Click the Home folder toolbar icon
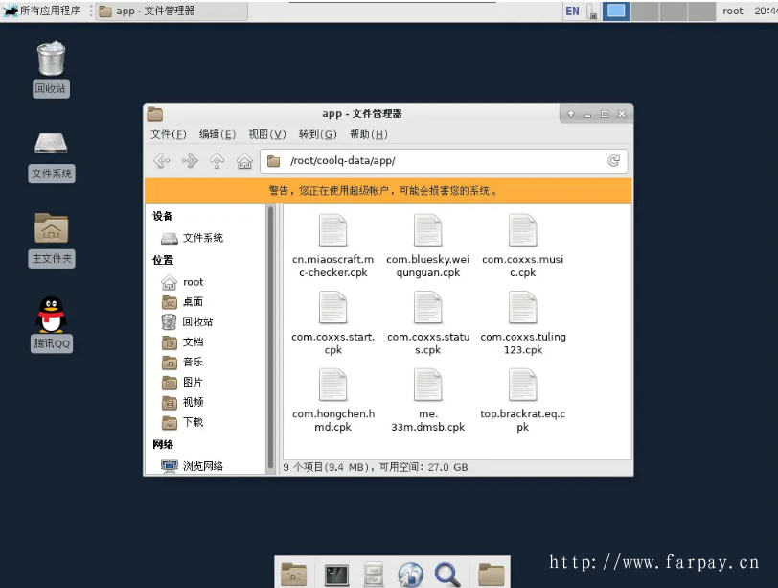Screen dimensions: 778x588 point(244,161)
